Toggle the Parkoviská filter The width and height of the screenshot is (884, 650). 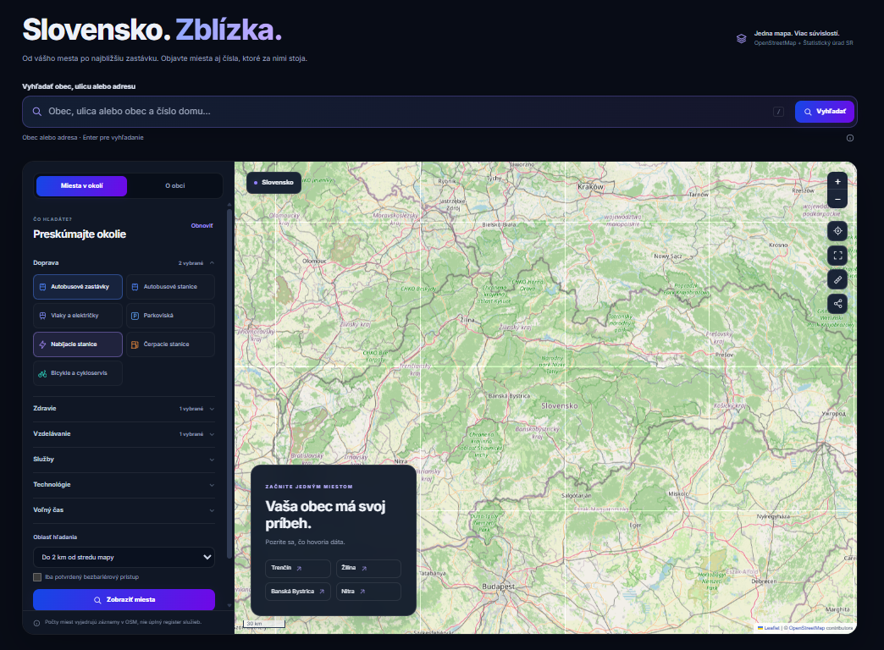pyautogui.click(x=170, y=316)
